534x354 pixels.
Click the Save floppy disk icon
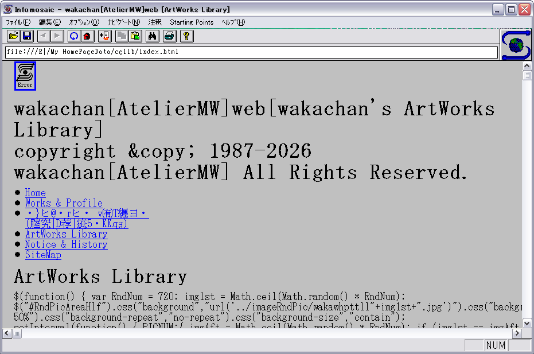tap(27, 36)
